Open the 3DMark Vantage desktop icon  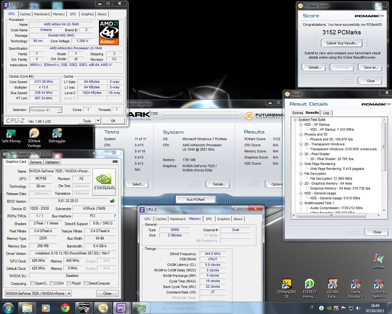tap(34, 138)
